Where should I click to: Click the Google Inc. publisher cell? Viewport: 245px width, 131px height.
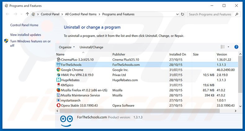[120, 70]
